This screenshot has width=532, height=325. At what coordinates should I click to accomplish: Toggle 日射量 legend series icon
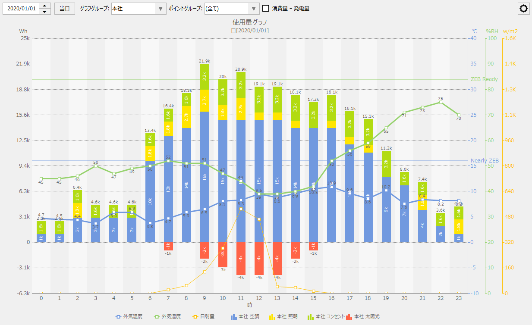[x=195, y=317]
